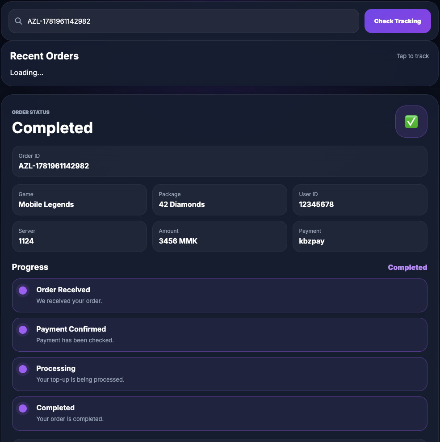Image resolution: width=440 pixels, height=442 pixels.
Task: Click the Loading... text under Recent Orders
Action: [27, 73]
